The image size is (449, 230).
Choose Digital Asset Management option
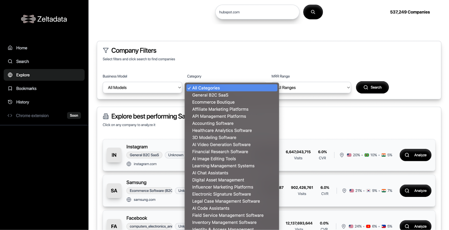232,180
